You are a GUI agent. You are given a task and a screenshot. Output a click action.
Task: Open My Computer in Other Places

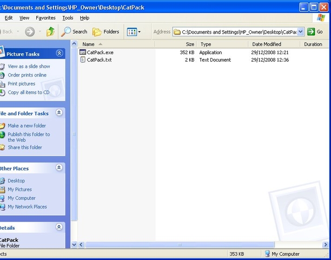22,198
